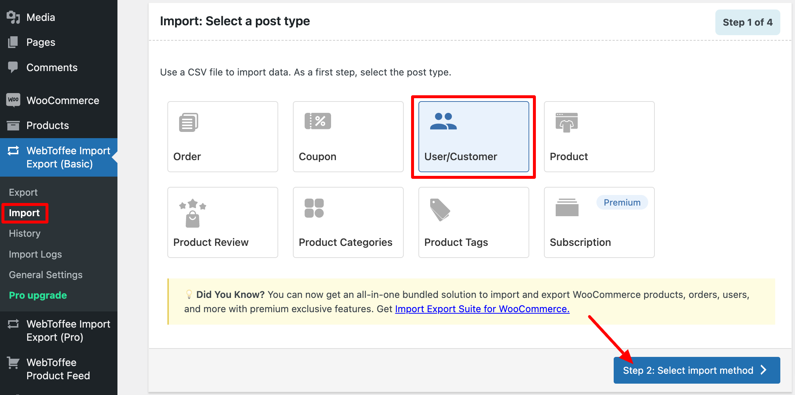Open the Import Logs submenu item
This screenshot has height=395, width=795.
pos(35,254)
